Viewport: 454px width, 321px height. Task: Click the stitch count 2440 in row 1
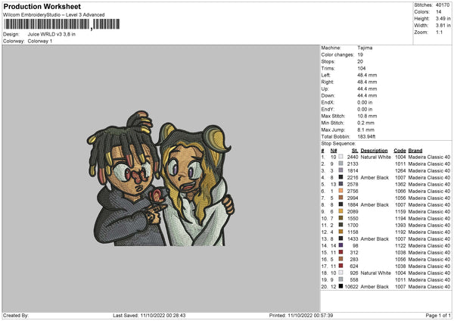pyautogui.click(x=353, y=157)
